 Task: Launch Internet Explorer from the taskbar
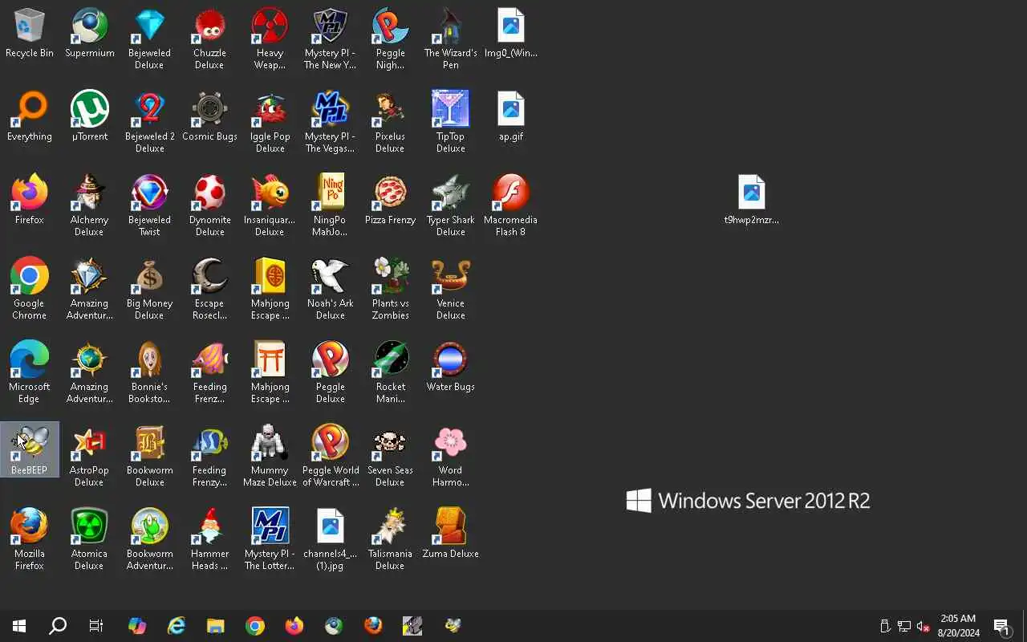click(x=176, y=626)
